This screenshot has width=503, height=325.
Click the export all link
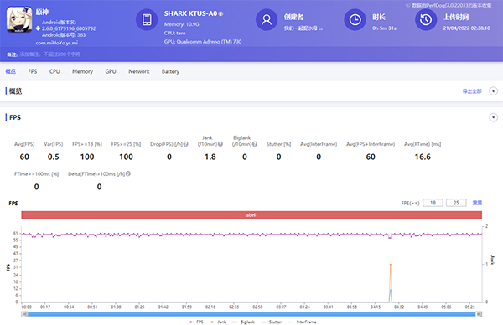click(x=472, y=91)
